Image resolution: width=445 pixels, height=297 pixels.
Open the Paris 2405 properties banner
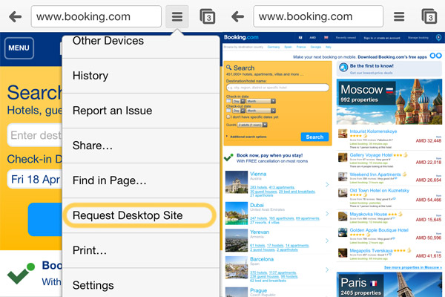click(x=389, y=284)
